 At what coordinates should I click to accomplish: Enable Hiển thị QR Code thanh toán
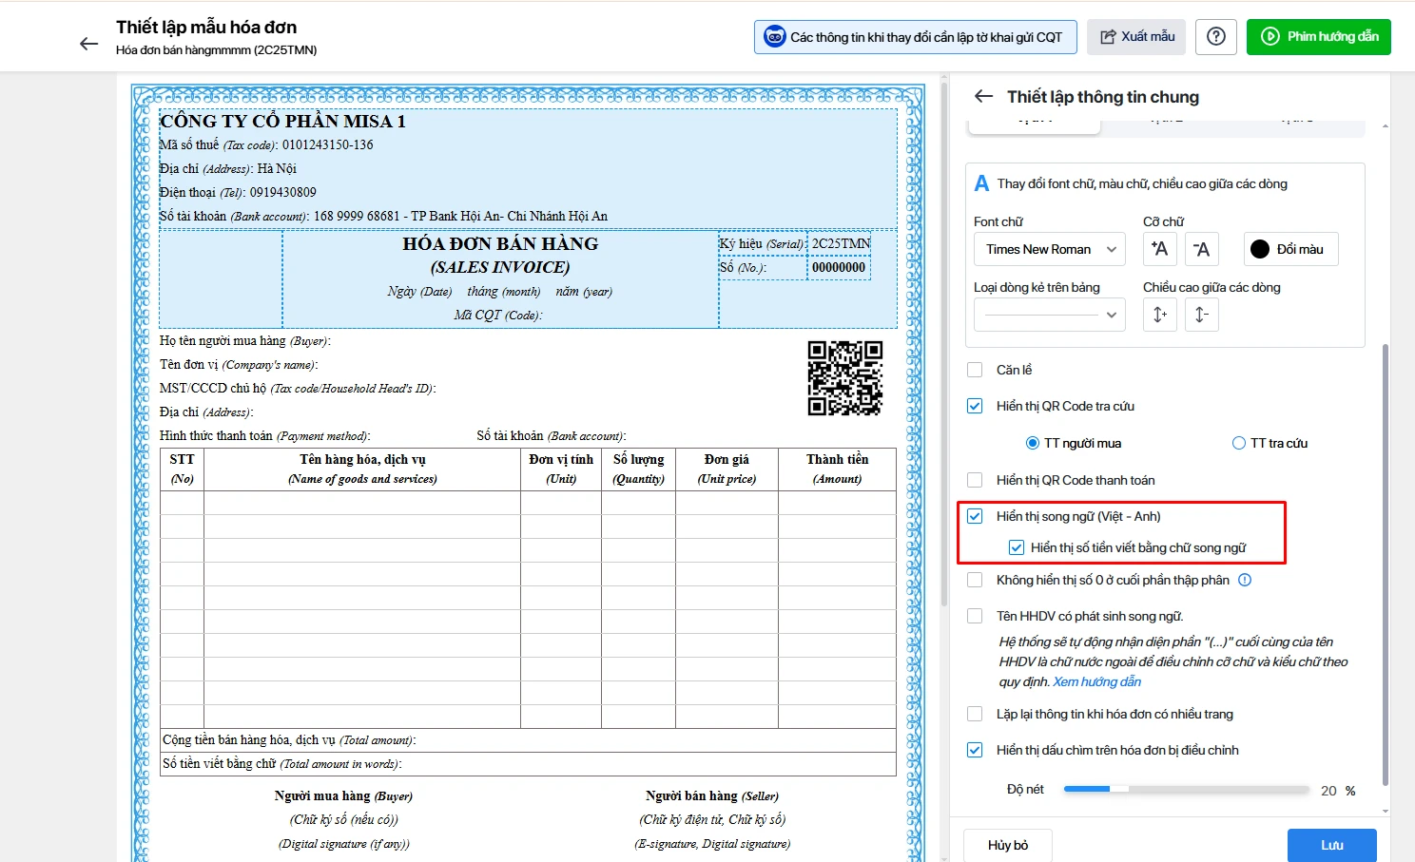click(x=975, y=480)
